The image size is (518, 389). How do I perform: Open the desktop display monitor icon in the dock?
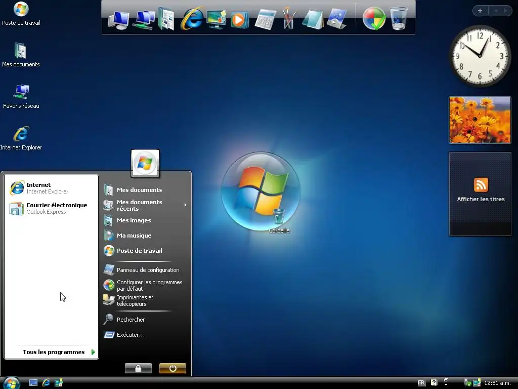(x=217, y=19)
